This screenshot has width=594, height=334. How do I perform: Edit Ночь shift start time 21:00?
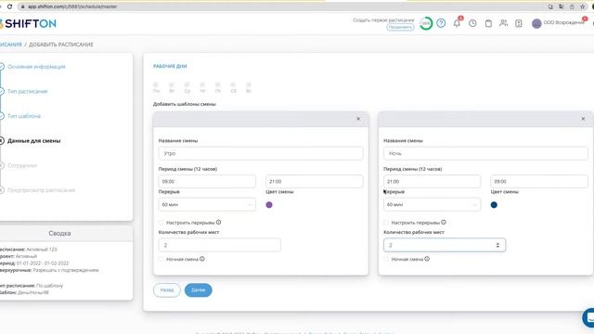[432, 182]
